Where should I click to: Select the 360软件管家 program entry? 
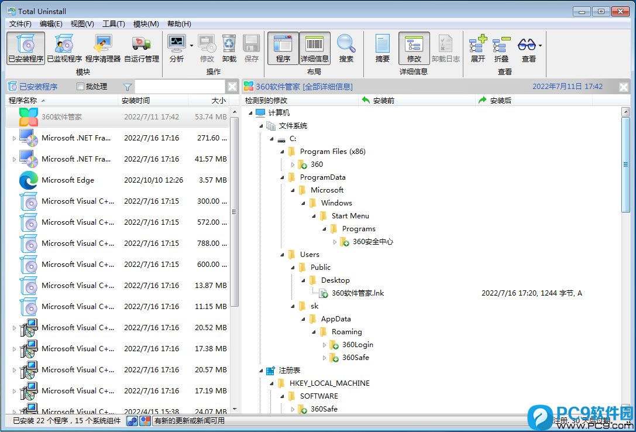[118, 117]
